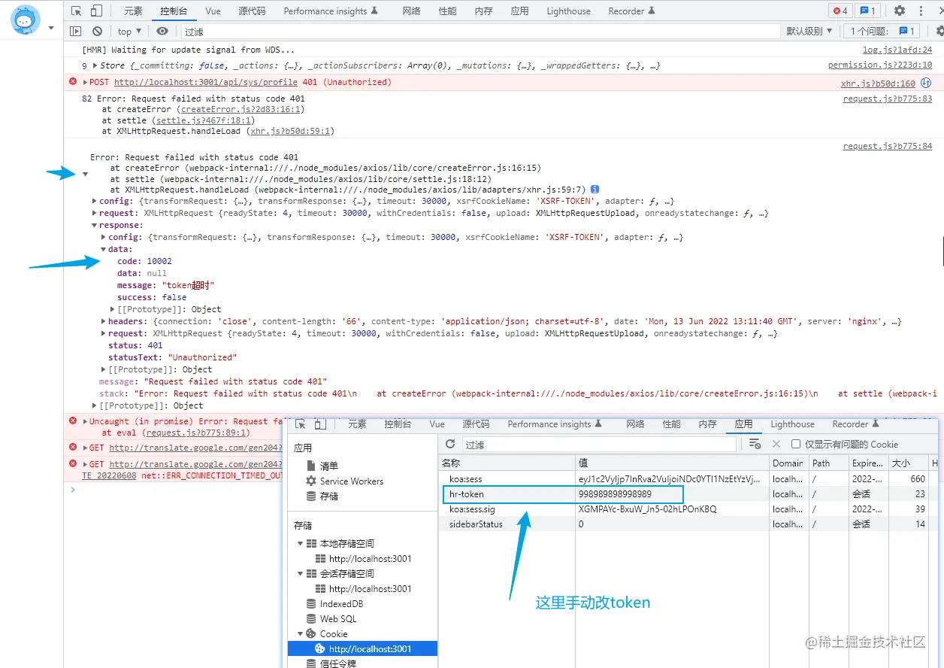Click inspect picker icon in lower DevTools panel

click(x=301, y=424)
